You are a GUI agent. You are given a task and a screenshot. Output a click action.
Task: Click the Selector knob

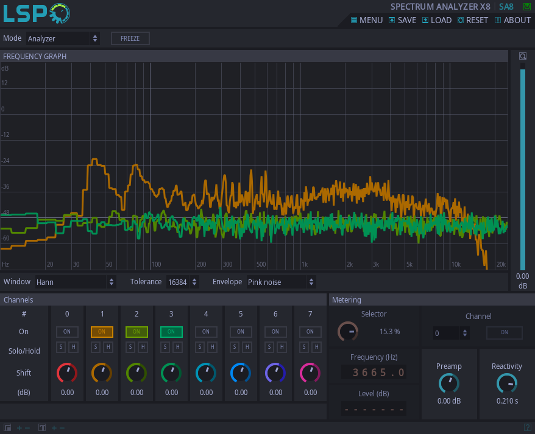pos(348,331)
